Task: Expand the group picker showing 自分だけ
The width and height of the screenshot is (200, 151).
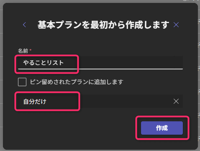Action: 100,101
